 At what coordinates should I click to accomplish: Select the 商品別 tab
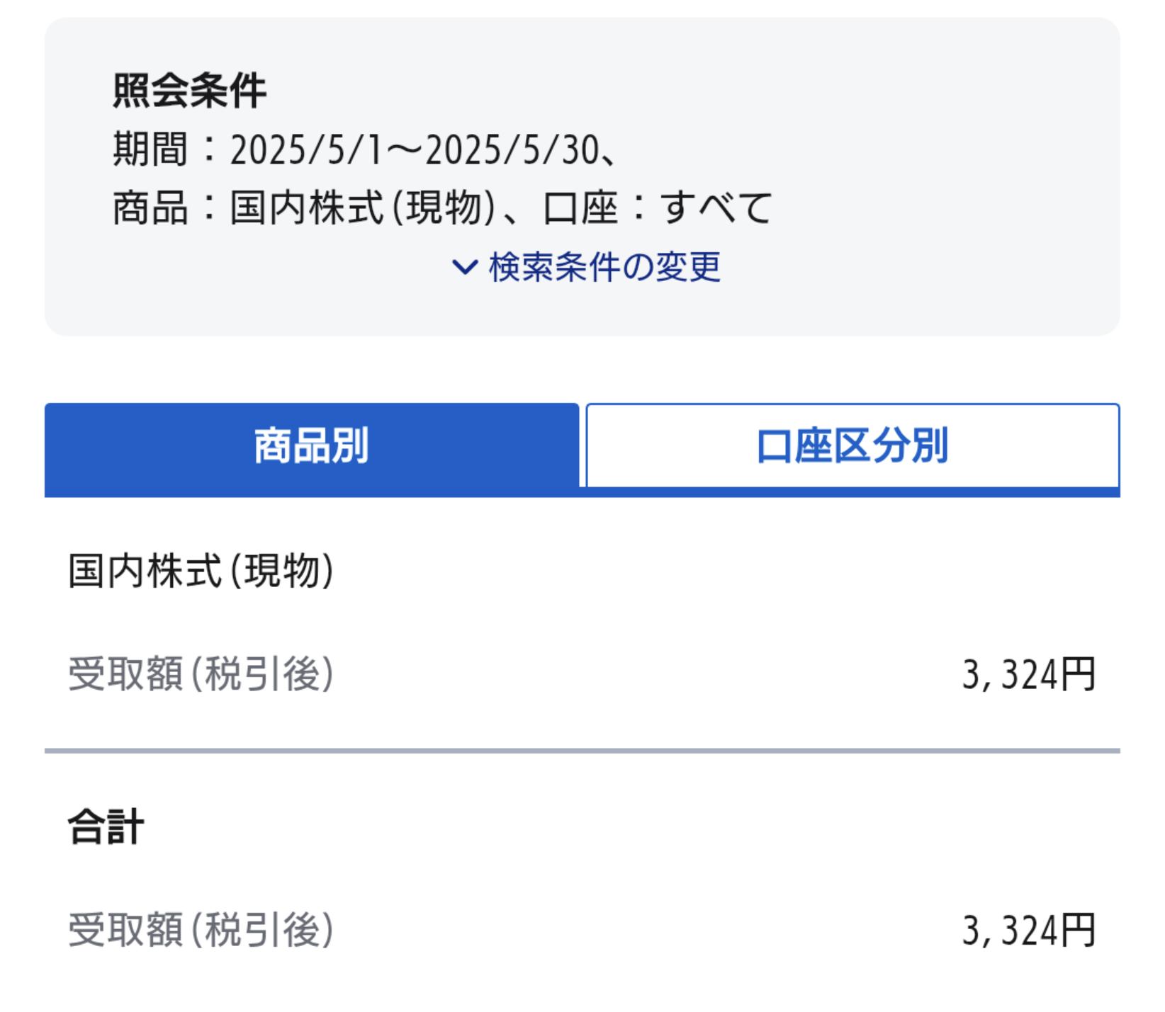(312, 445)
